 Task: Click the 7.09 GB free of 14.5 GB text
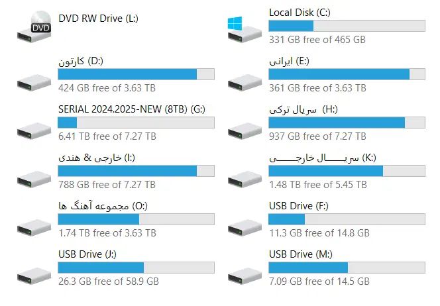click(x=319, y=281)
